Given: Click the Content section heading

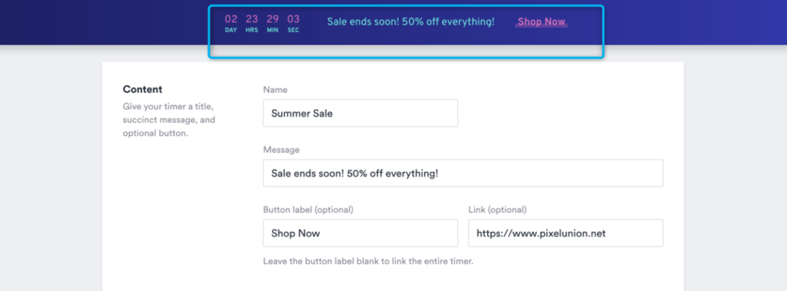Looking at the screenshot, I should [x=142, y=89].
